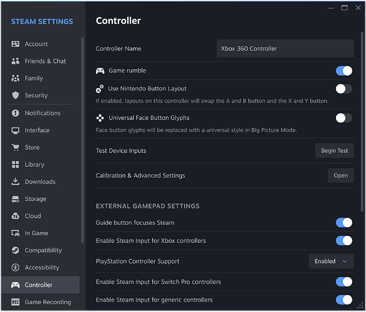The image size is (366, 312).
Task: Click the Game Recording REC icon
Action: [16, 302]
